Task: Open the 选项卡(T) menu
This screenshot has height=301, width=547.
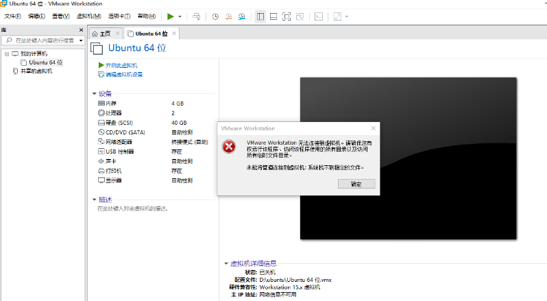Action: coord(119,16)
